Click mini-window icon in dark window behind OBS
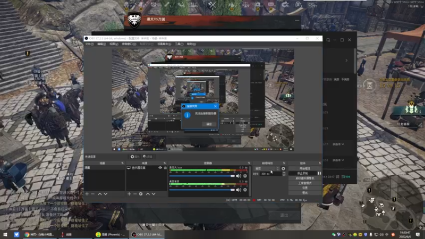The image size is (425, 239). pyautogui.click(x=328, y=40)
